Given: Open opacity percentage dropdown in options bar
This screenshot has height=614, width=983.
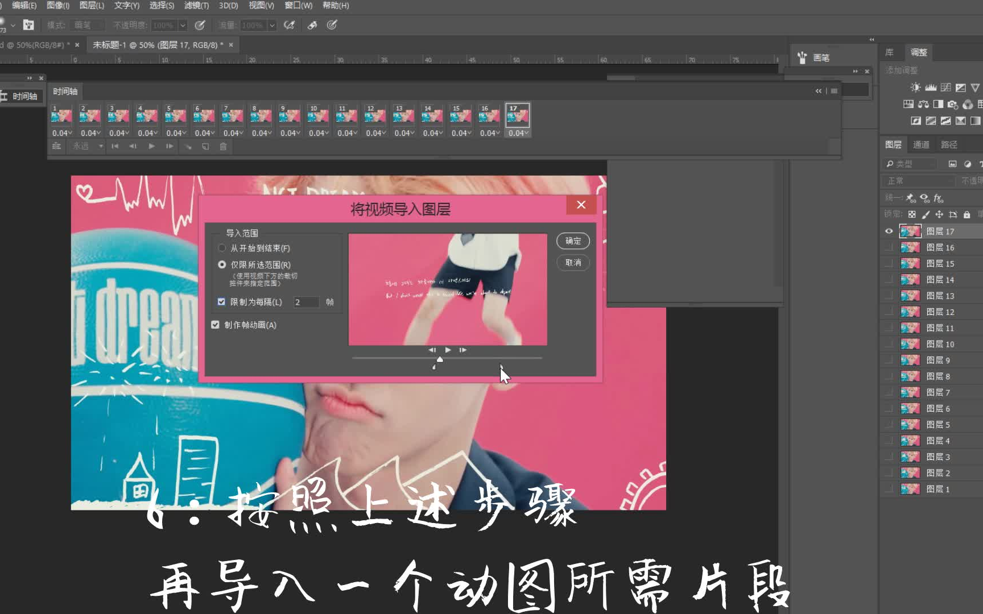Looking at the screenshot, I should [183, 25].
